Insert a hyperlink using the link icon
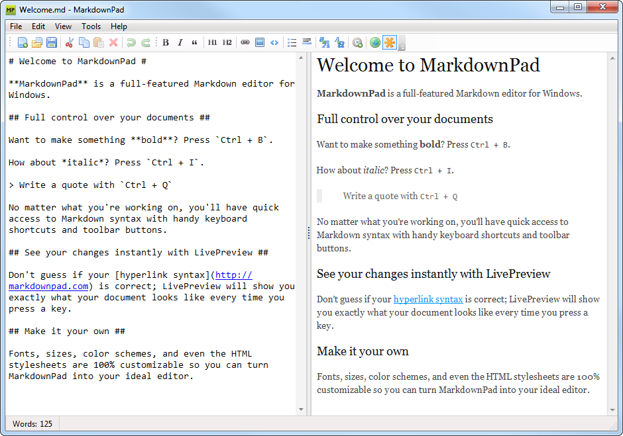 (245, 42)
